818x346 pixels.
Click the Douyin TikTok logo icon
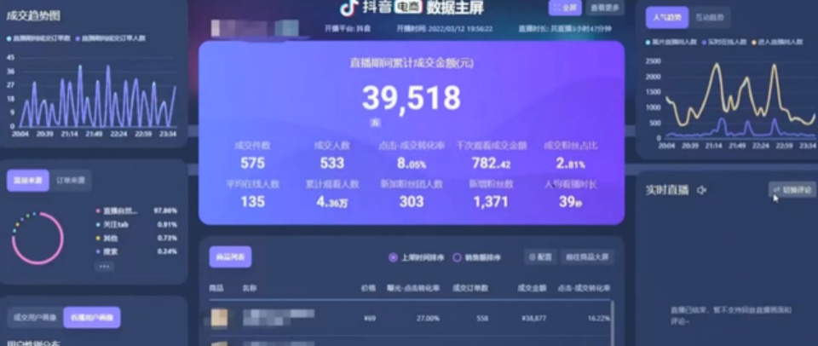coord(348,8)
